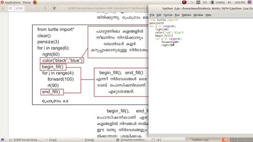Click 'begin_fill()' line in IDLE editor
This screenshot has width=253, height=142.
click(164, 36)
